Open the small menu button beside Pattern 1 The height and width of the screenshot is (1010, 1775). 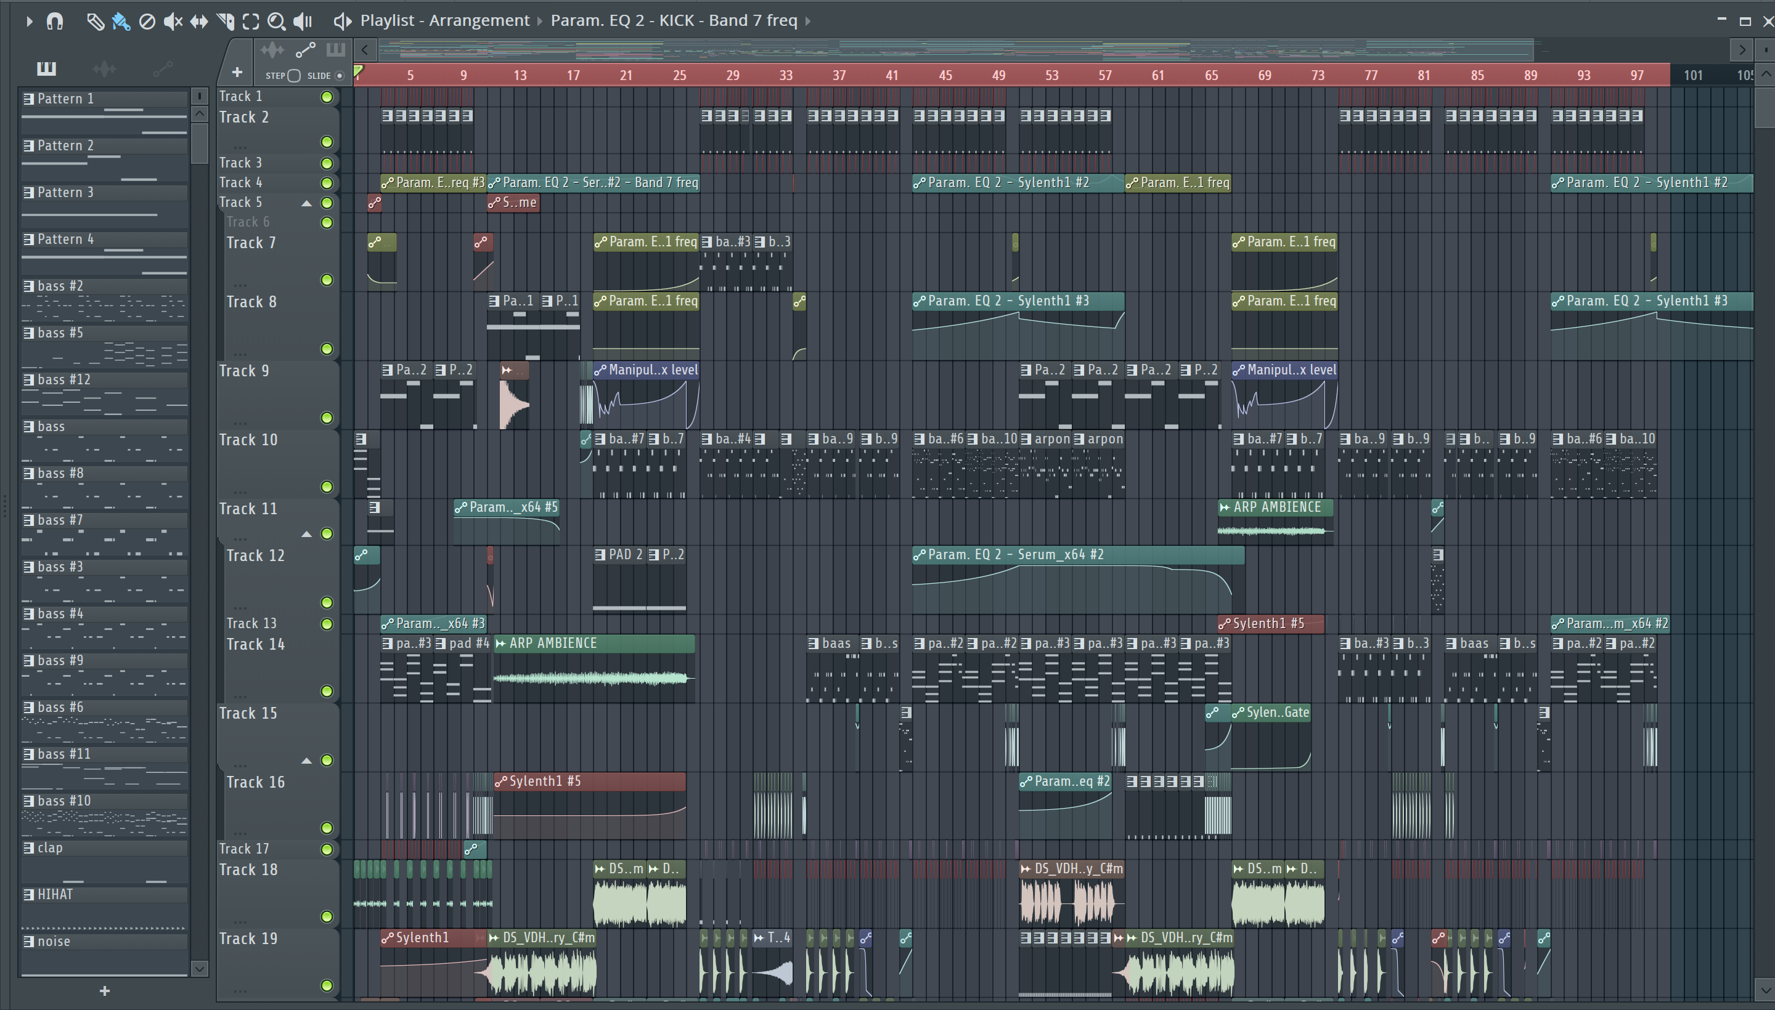click(x=199, y=97)
